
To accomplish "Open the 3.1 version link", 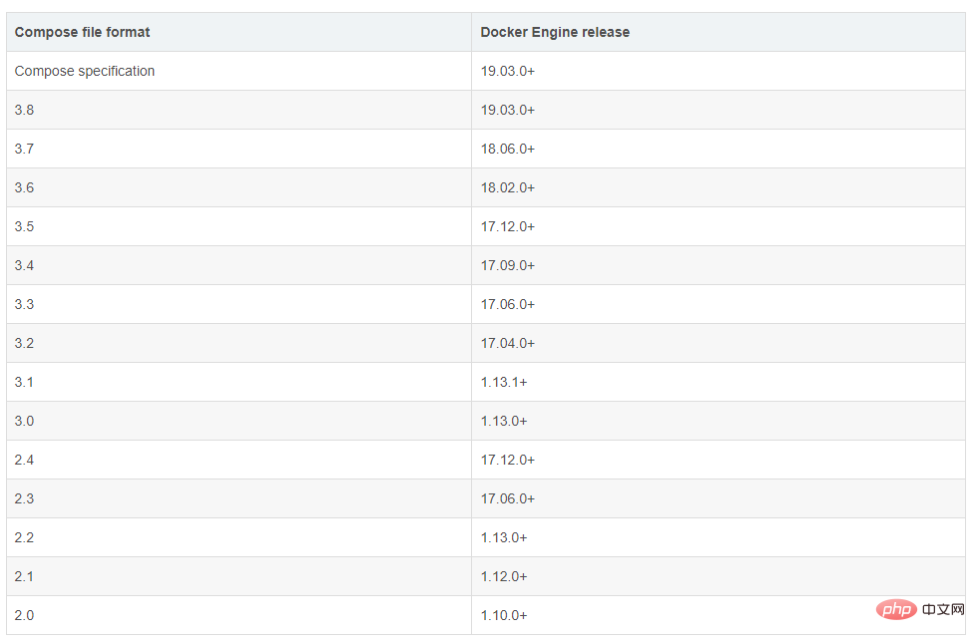I will pyautogui.click(x=24, y=382).
